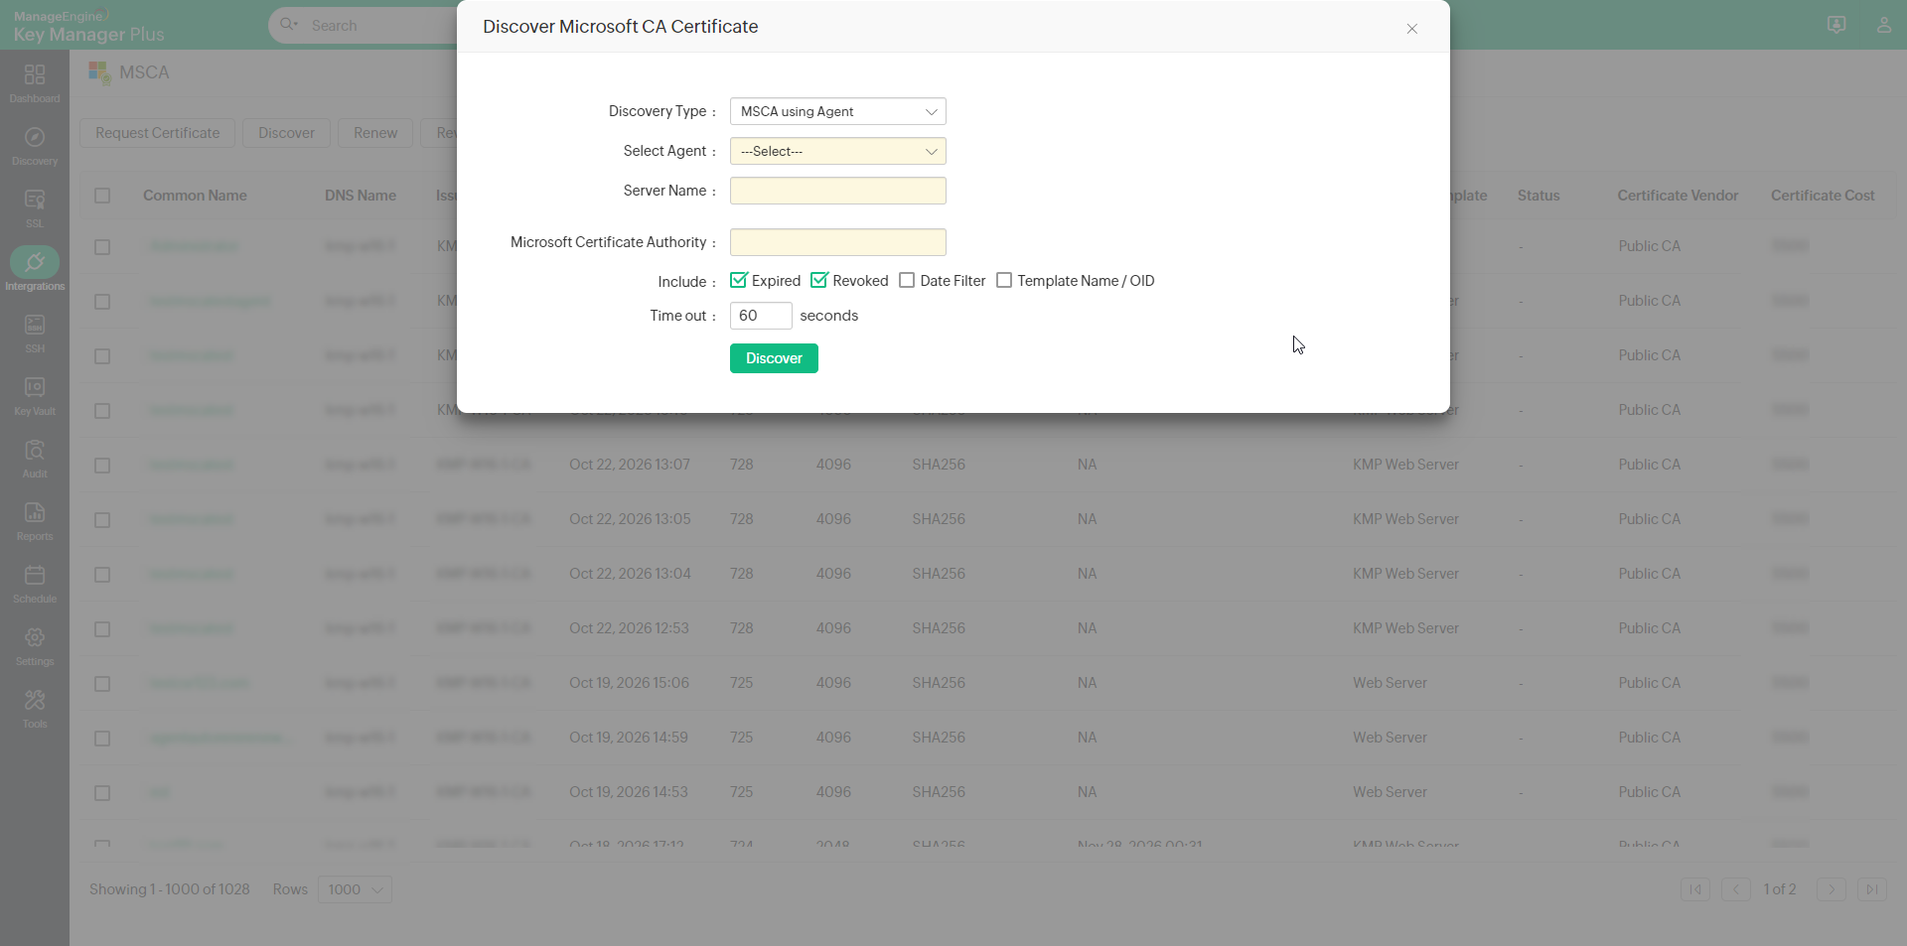Open Key Vault sidebar icon
Screen dimensions: 1907x946
coord(35,388)
